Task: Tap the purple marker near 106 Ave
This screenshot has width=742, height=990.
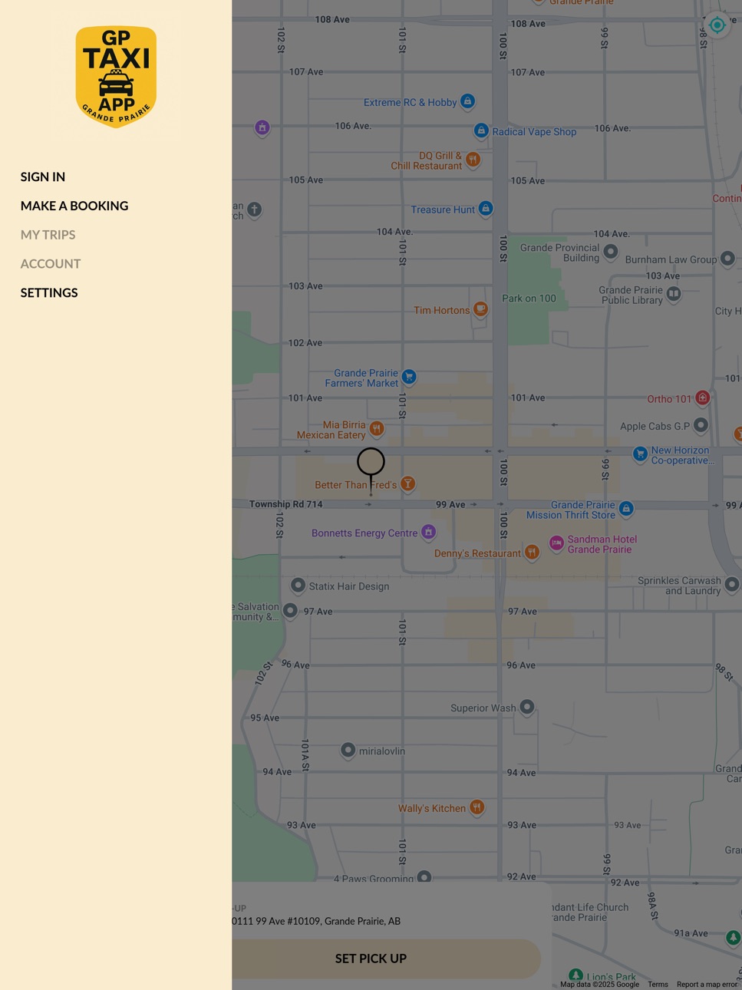Action: 262,127
